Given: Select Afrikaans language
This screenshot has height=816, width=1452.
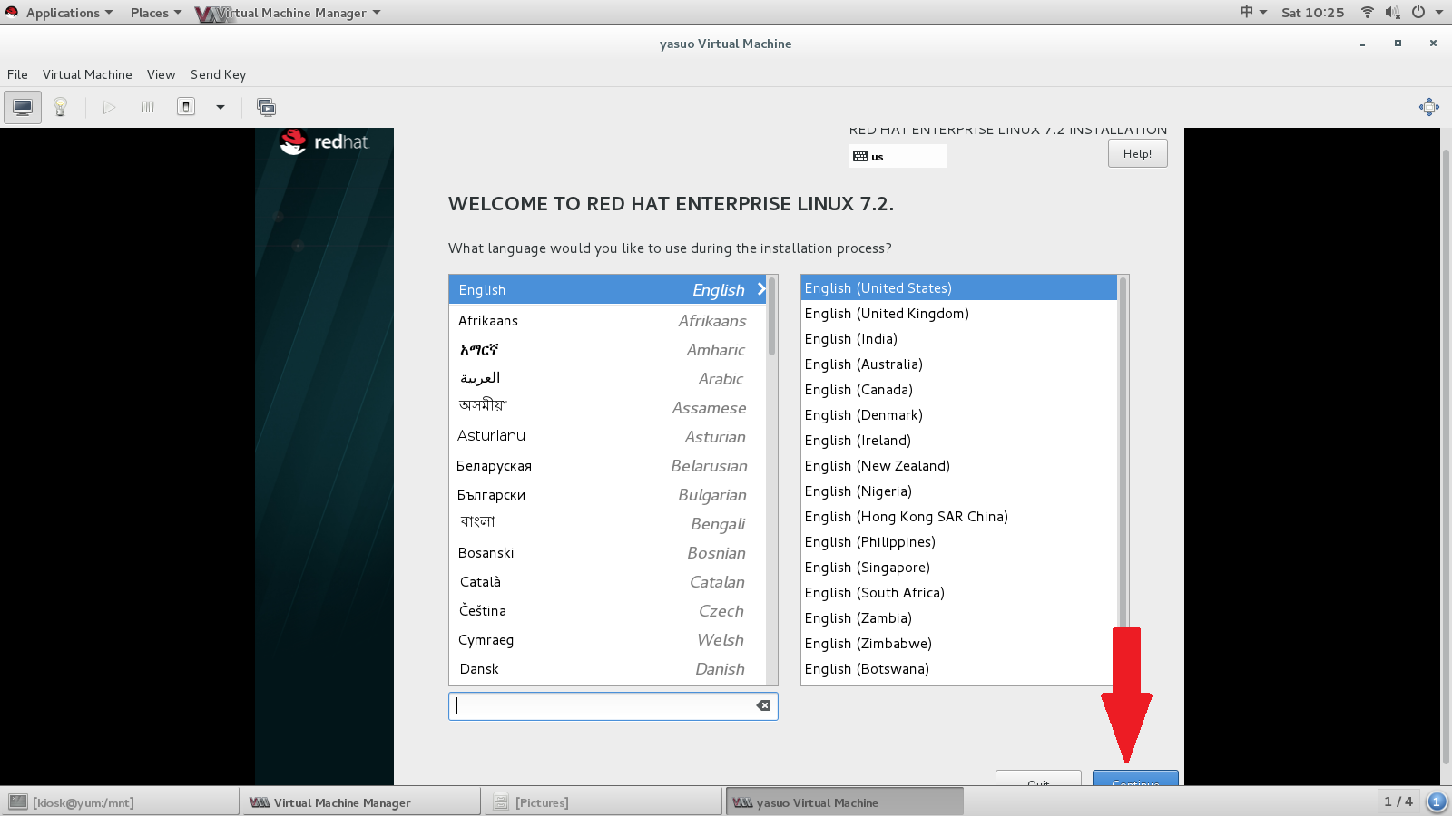Looking at the screenshot, I should pos(607,321).
